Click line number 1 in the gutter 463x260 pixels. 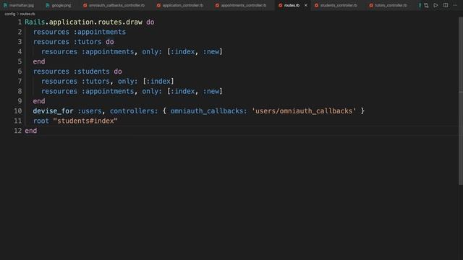pos(20,22)
